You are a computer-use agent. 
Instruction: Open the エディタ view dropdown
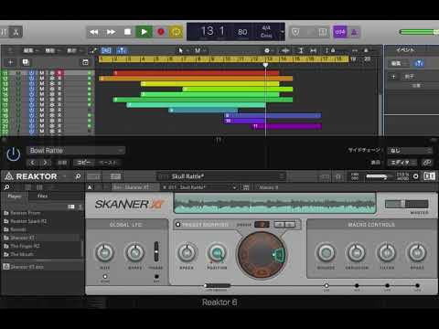coord(402,163)
